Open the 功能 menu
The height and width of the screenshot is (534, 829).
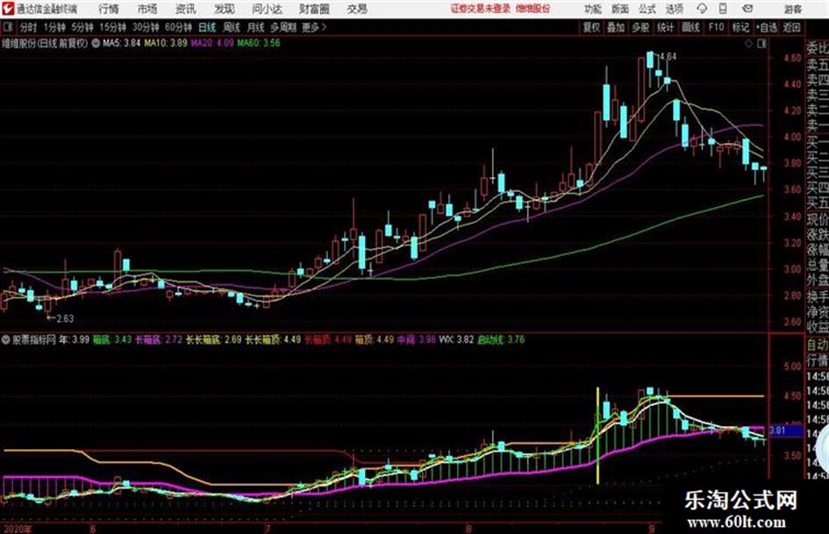tap(593, 9)
